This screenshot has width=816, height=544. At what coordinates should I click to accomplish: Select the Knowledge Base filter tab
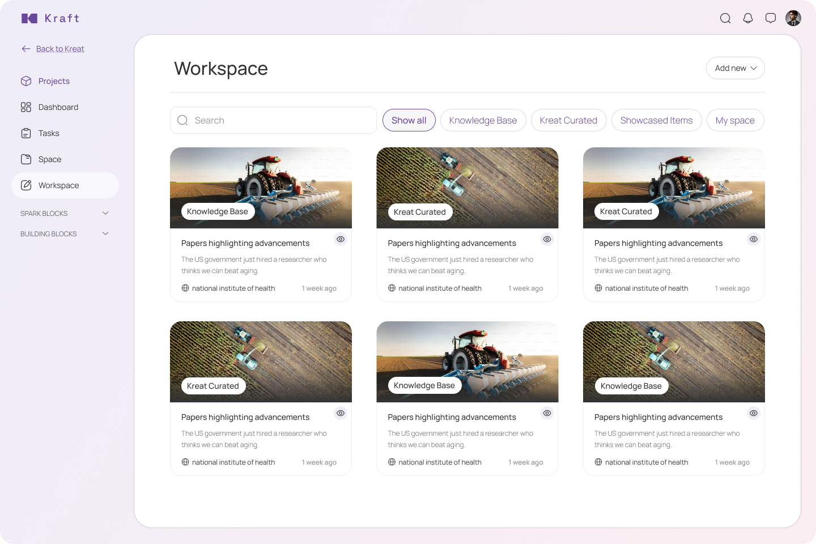pos(483,120)
